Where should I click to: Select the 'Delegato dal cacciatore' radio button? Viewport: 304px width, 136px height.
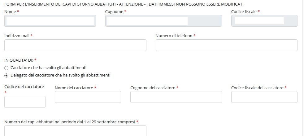coord(7,76)
